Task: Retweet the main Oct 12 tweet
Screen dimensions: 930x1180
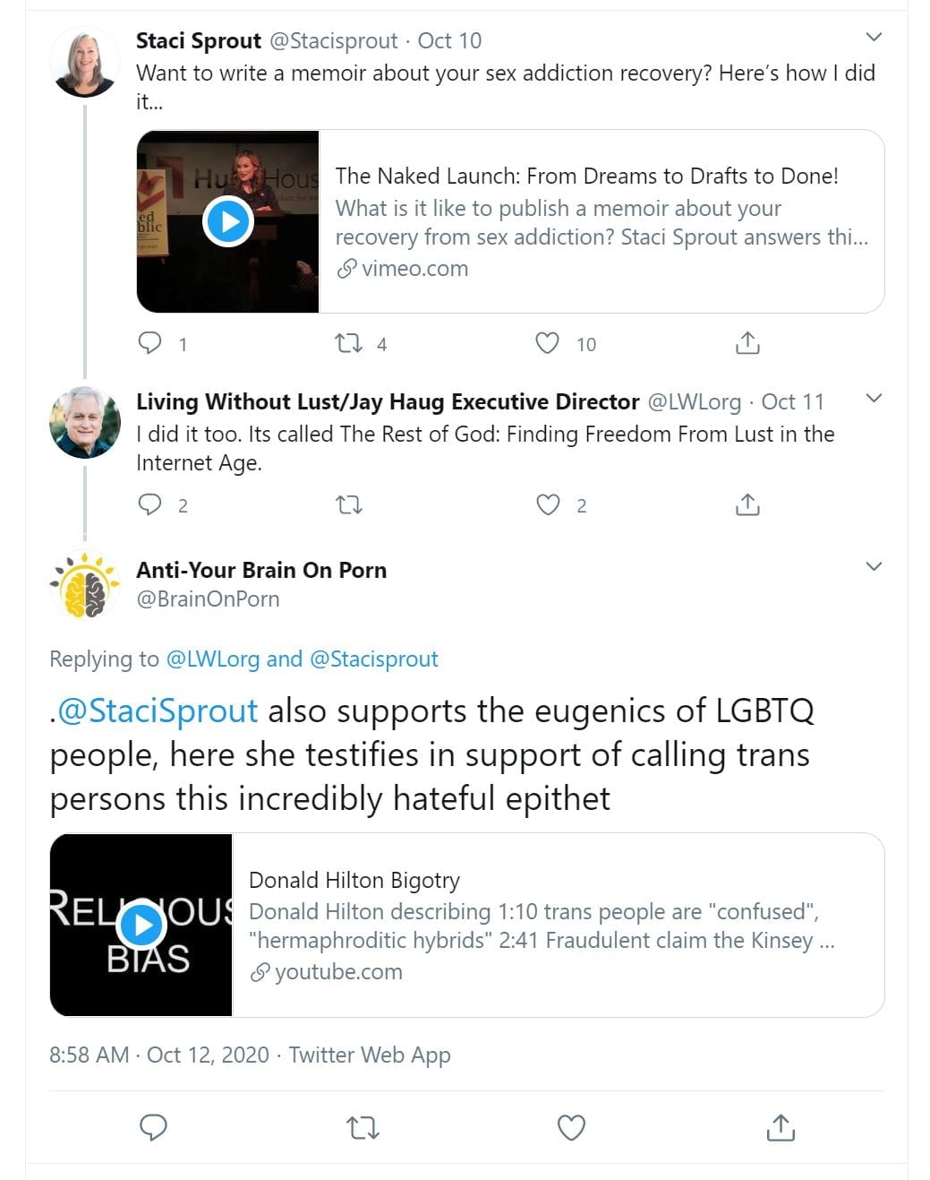Action: tap(363, 1127)
